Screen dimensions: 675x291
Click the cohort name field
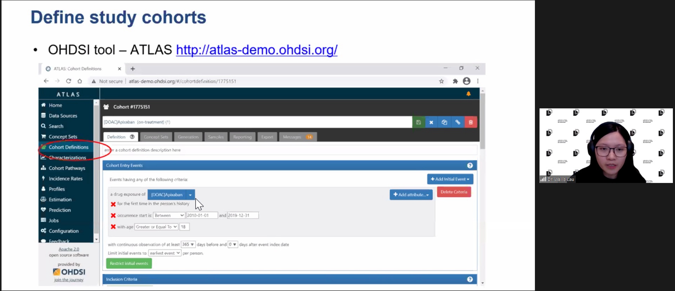257,122
